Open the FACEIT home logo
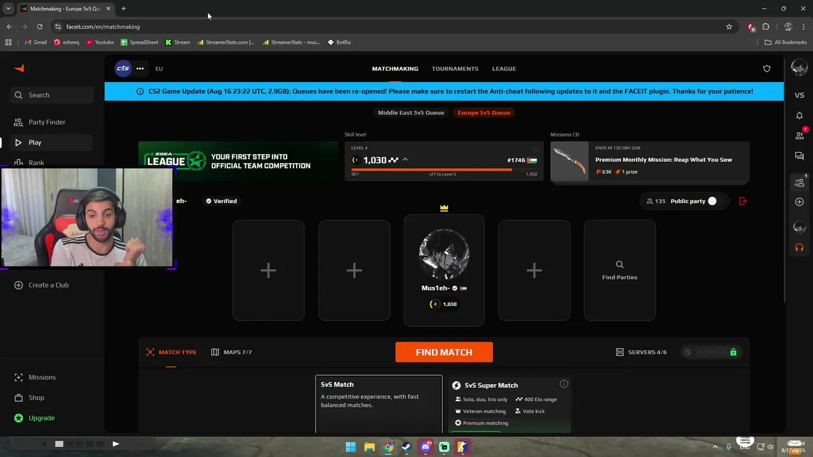This screenshot has width=813, height=457. tap(19, 69)
